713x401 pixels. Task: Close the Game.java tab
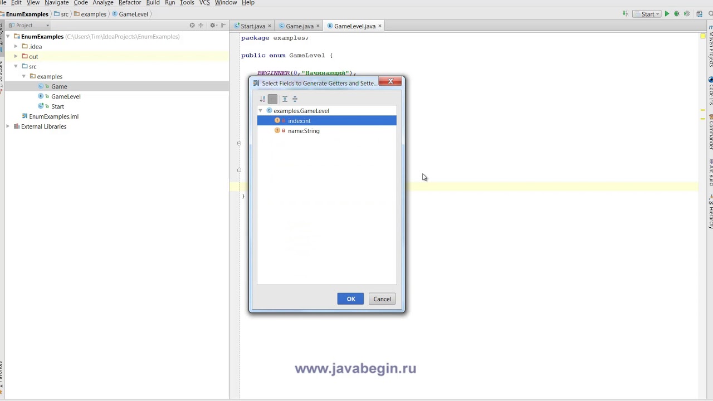pos(318,26)
